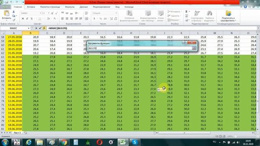This screenshot has width=260, height=146.
Task: Open Format as Table (Форматировать как таблицу)
Action: point(148,16)
